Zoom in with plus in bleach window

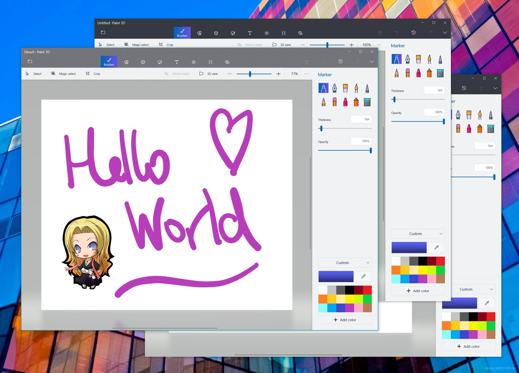278,74
